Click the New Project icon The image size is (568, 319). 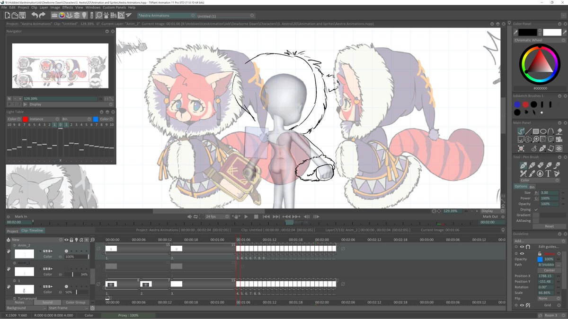(8, 16)
